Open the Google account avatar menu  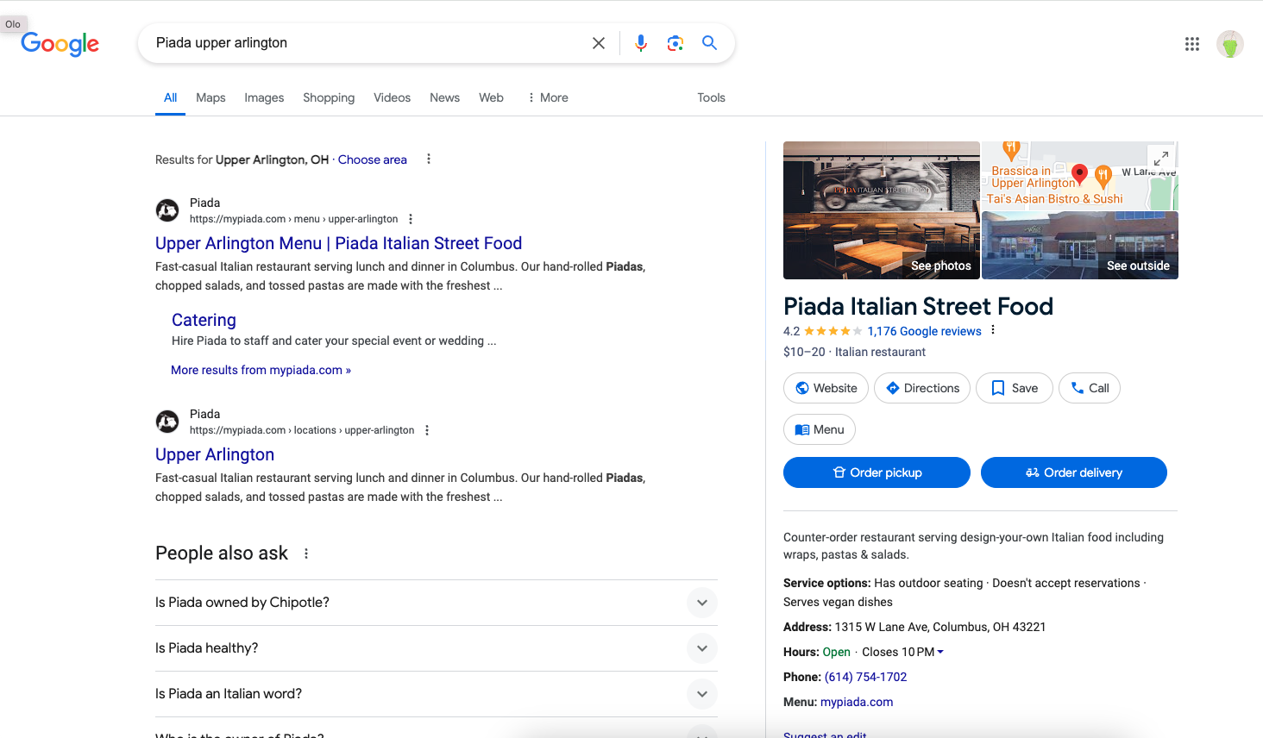[x=1230, y=44]
